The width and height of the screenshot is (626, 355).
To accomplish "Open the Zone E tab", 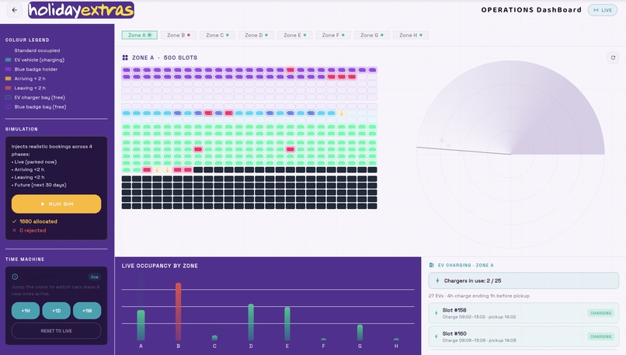I will 294,35.
